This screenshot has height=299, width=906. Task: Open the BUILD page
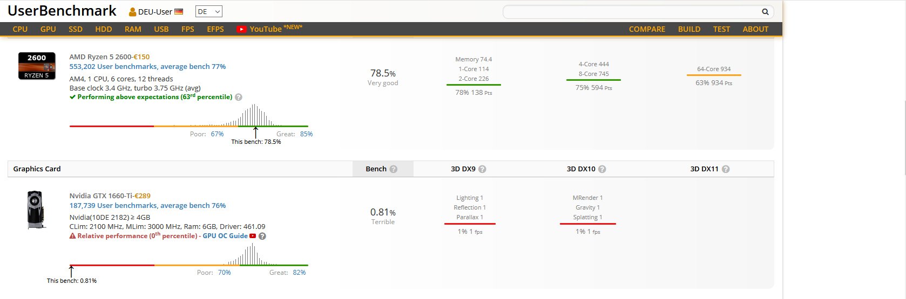689,29
